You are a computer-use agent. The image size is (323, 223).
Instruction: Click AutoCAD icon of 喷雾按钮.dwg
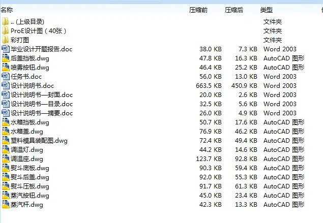point(6,67)
